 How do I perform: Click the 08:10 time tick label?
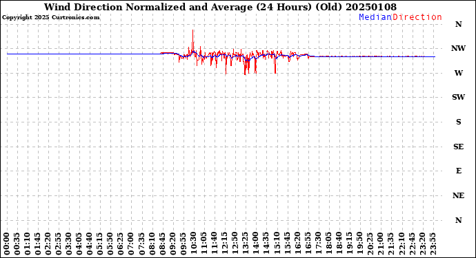(152, 244)
